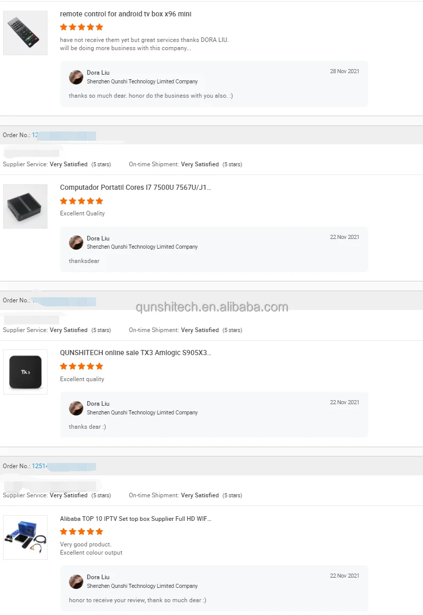Screen dimensions: 423x615
Task: Click 'Shenzhen Qunshi Technology Limited Company' in top reply
Action: [142, 81]
